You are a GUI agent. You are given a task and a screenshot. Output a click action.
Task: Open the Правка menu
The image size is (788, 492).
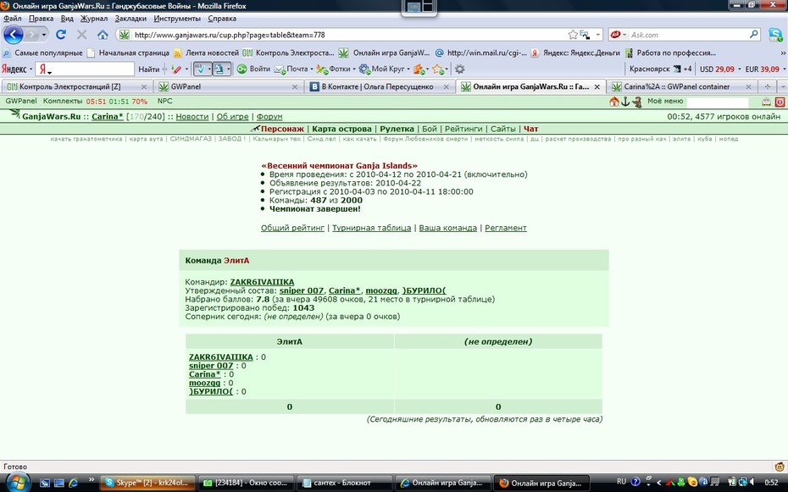[x=41, y=19]
